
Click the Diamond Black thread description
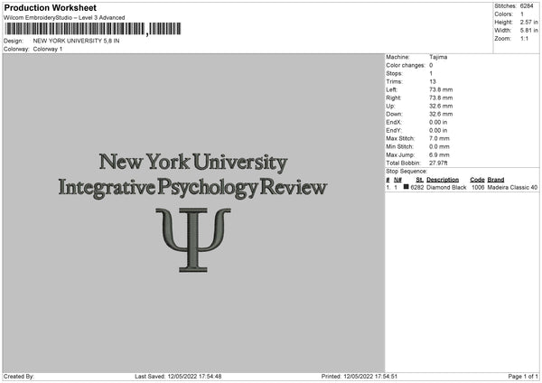tap(446, 187)
